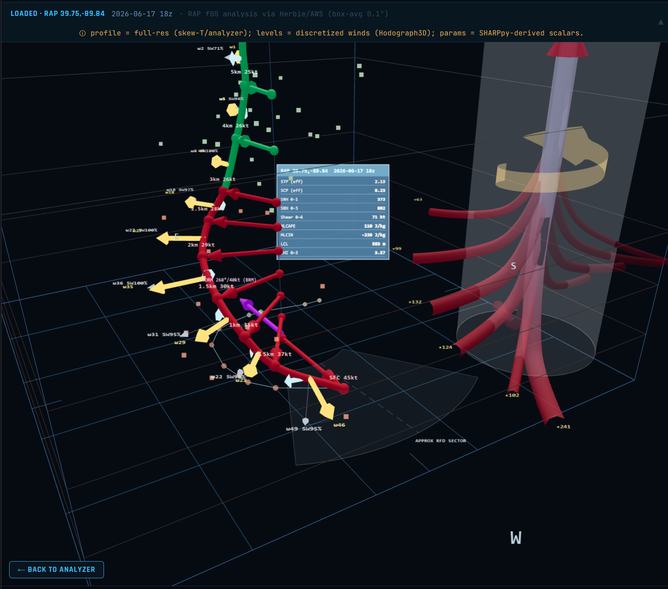Click the '3km 26kt' level label
This screenshot has height=589, width=668.
(222, 179)
